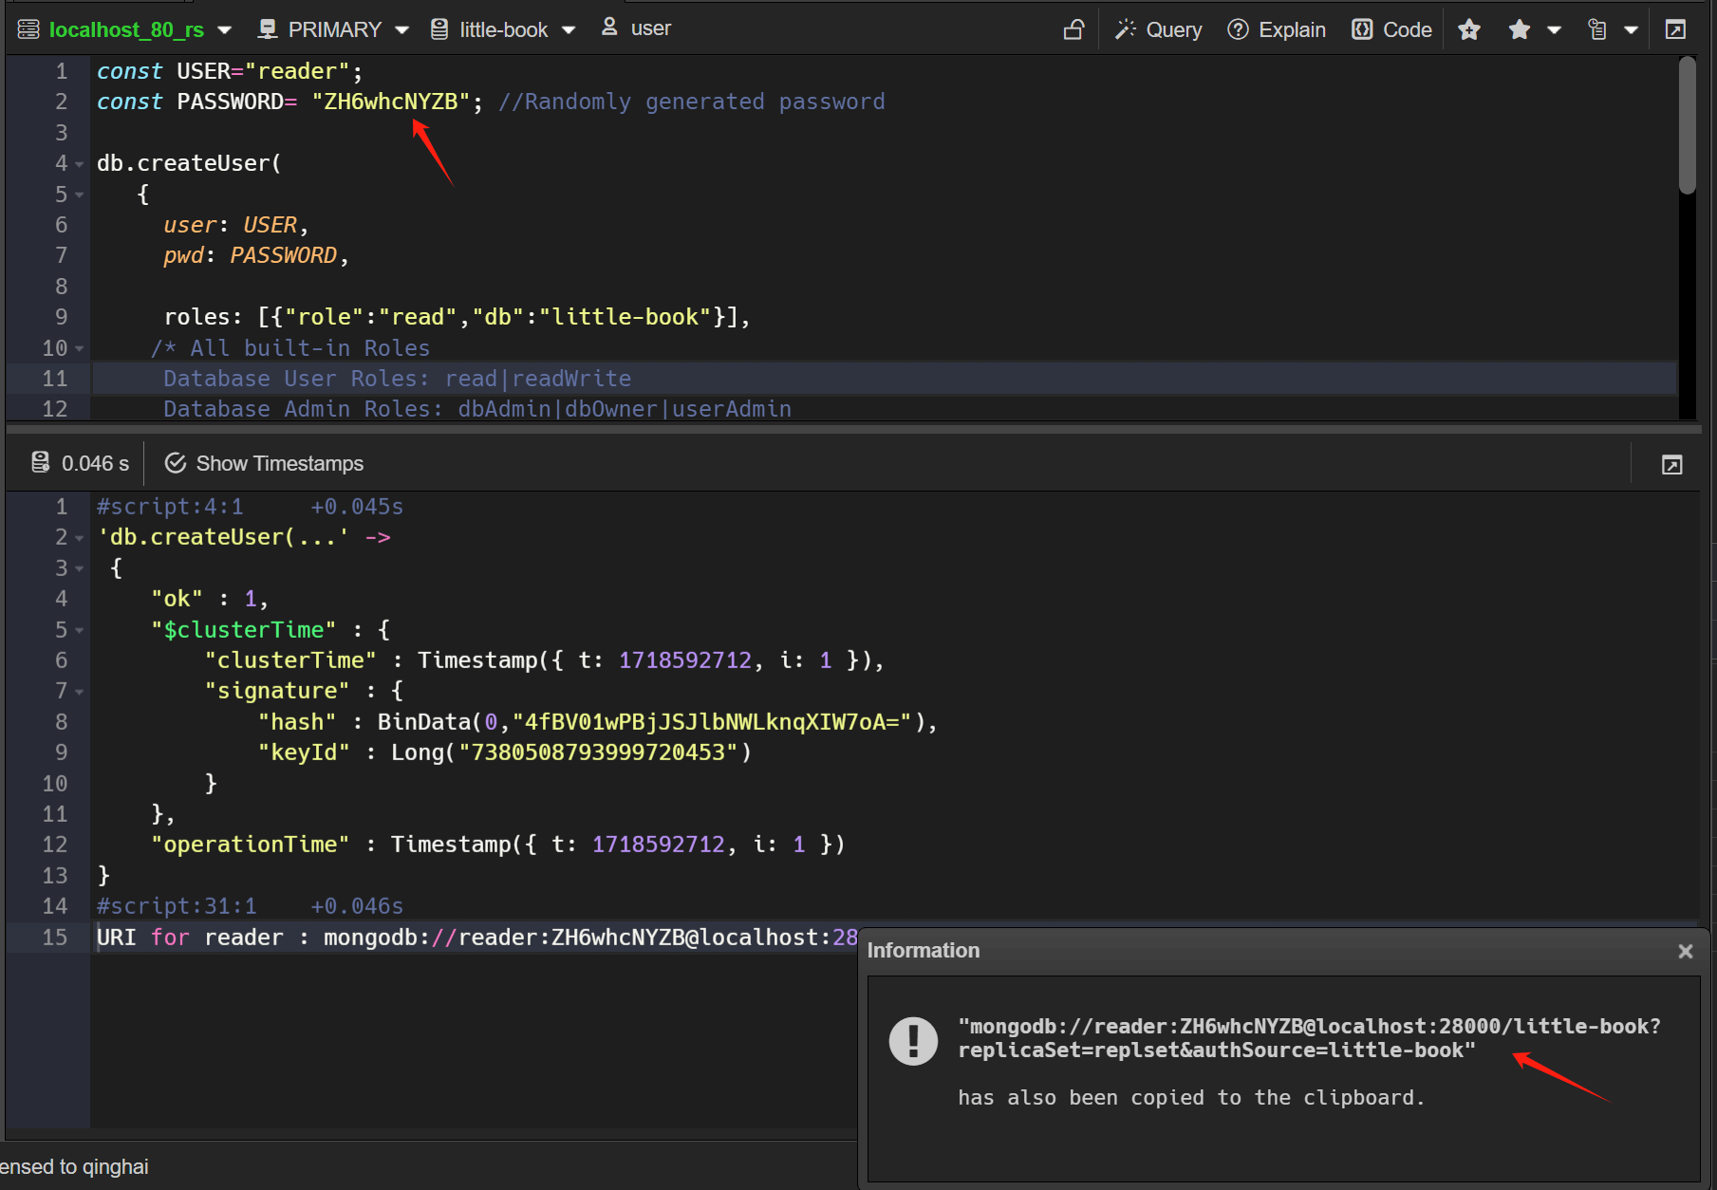Toggle Show Timestamps option
The height and width of the screenshot is (1190, 1717).
pos(264,463)
